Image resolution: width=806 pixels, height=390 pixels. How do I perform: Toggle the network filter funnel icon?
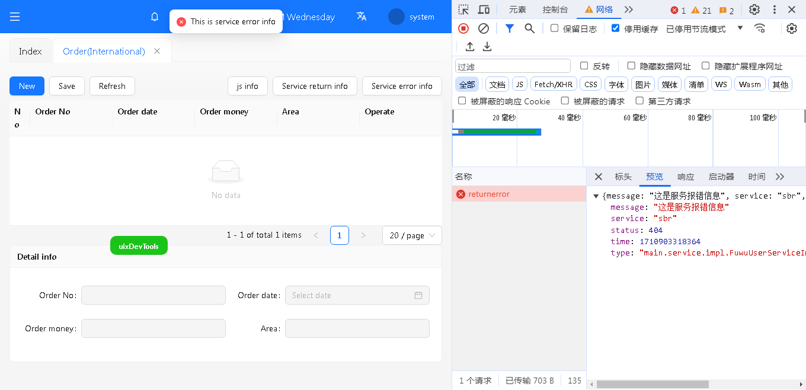coord(509,28)
